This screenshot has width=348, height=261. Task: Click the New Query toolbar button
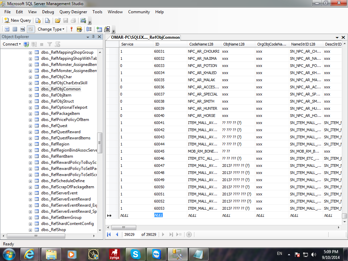coord(18,20)
